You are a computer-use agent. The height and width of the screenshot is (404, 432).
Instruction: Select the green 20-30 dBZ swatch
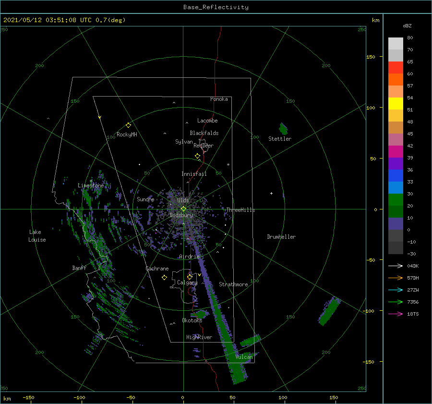coord(396,200)
